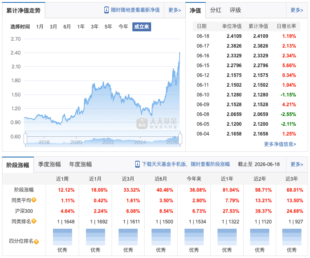The width and height of the screenshot is (310, 258).
Task: Switch to the 阶段涨幅 tab
Action: tap(18, 165)
